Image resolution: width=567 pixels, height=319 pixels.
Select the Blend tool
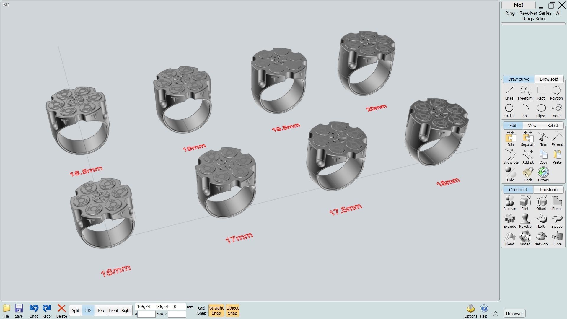[510, 239]
